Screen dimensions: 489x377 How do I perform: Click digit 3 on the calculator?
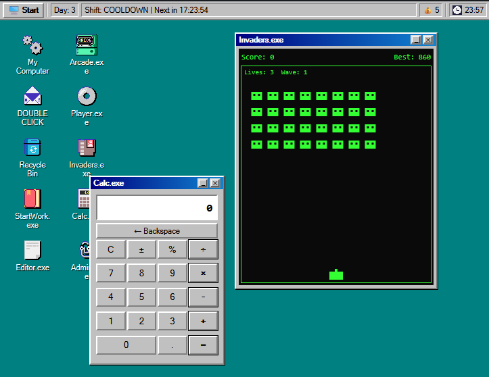click(172, 321)
